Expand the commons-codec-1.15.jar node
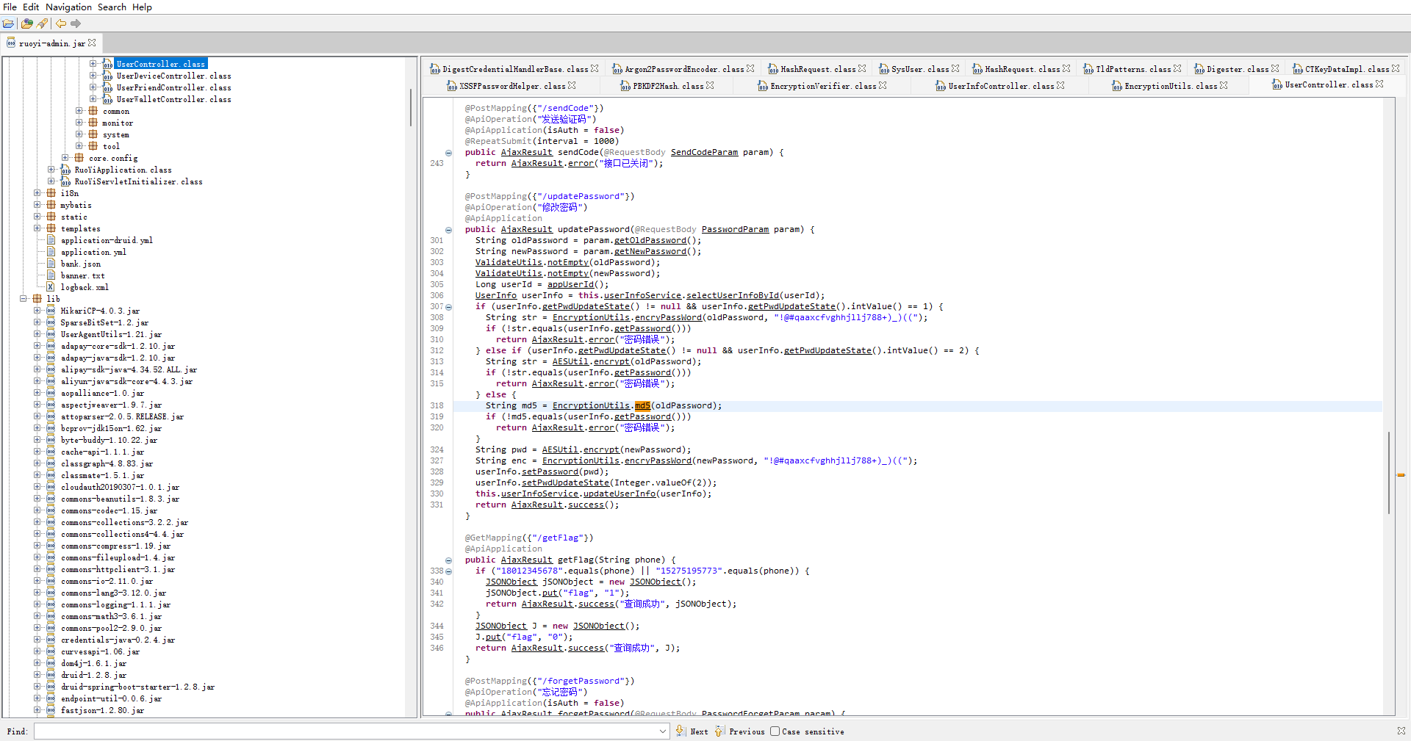The width and height of the screenshot is (1411, 741). [x=37, y=510]
